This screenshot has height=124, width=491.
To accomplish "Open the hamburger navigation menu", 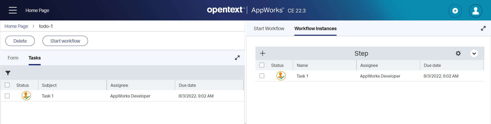I will coord(13,10).
